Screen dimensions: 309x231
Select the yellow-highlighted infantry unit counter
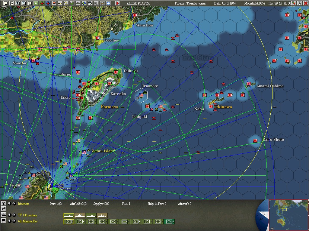click(68, 222)
